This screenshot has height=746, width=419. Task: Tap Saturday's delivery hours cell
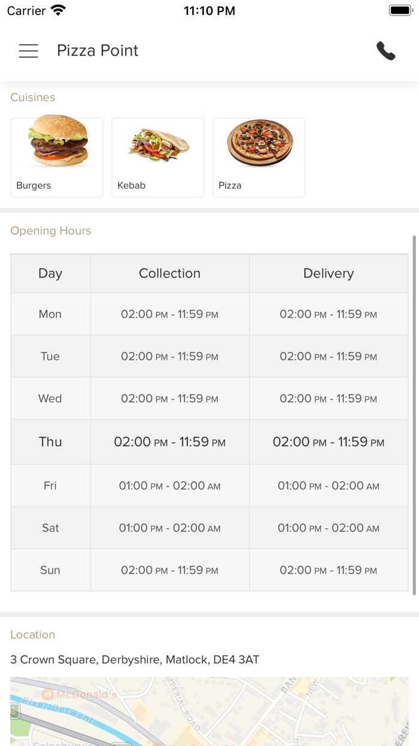[329, 528]
